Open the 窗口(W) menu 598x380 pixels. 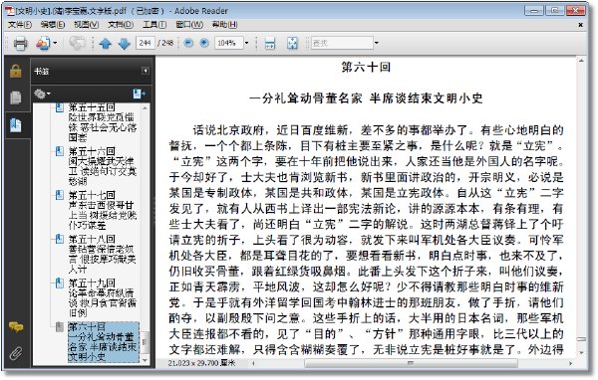(189, 25)
